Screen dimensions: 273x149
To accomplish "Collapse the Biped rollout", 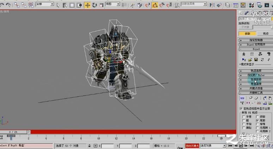I will pos(256,49).
